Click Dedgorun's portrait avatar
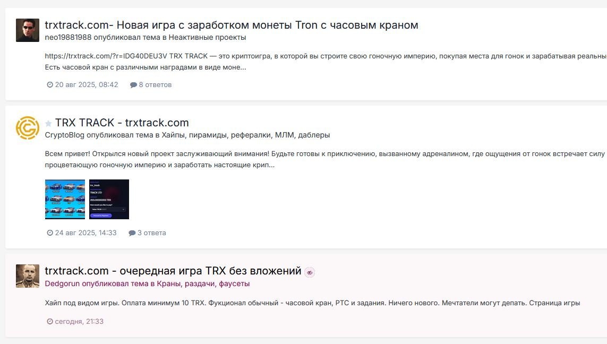Image resolution: width=607 pixels, height=344 pixels. 28,276
